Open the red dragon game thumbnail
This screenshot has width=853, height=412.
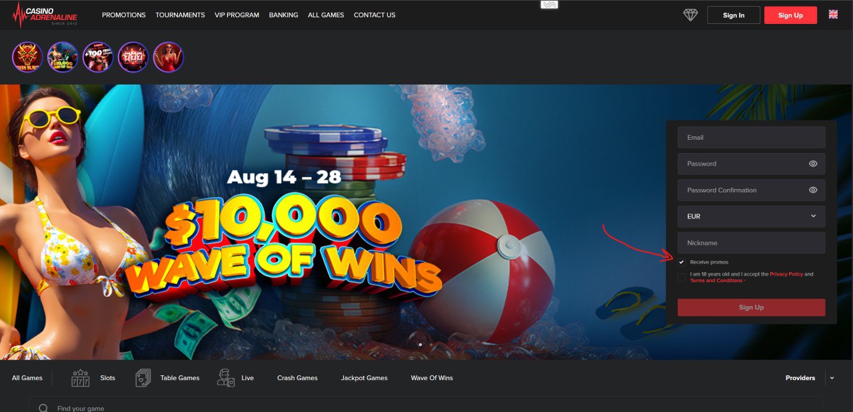pyautogui.click(x=27, y=57)
